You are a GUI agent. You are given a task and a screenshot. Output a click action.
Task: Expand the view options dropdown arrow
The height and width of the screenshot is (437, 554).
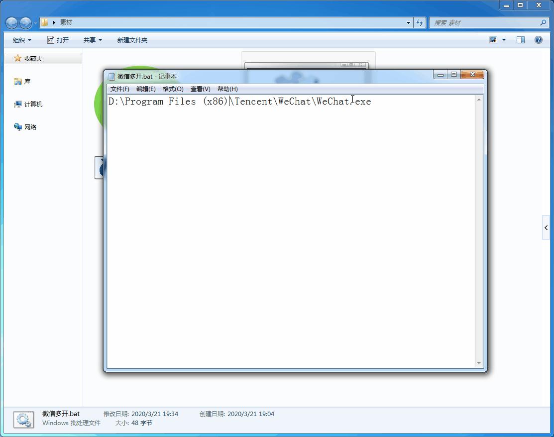click(x=504, y=40)
